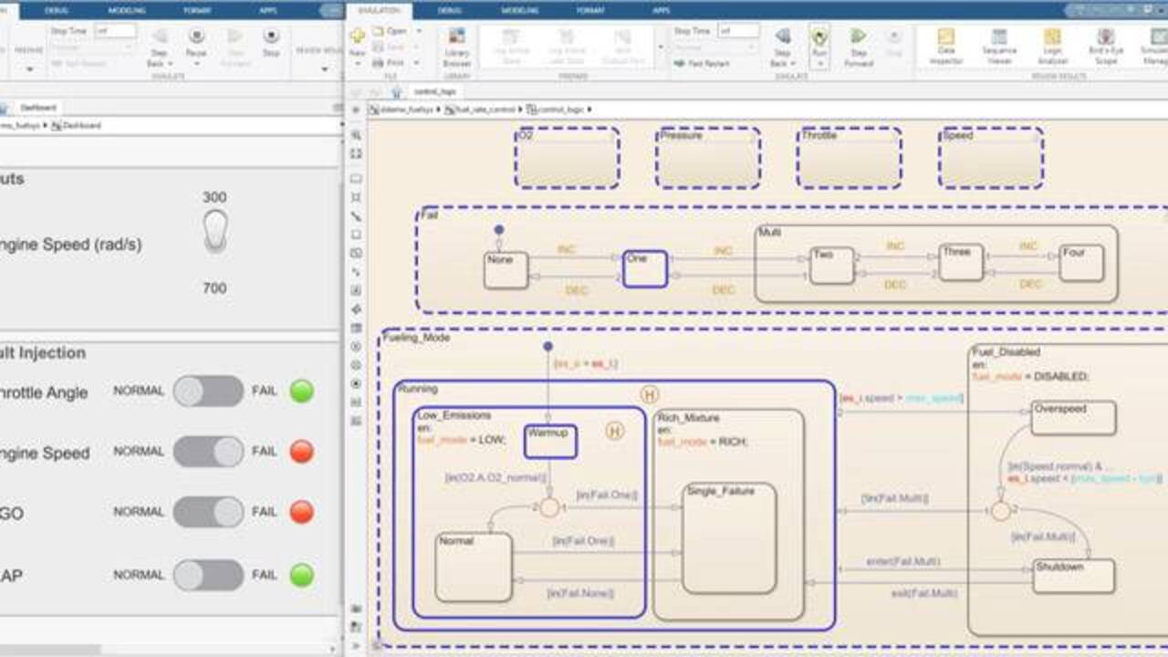Click the Data Inspector icon
Image resolution: width=1168 pixels, height=657 pixels.
[x=946, y=44]
